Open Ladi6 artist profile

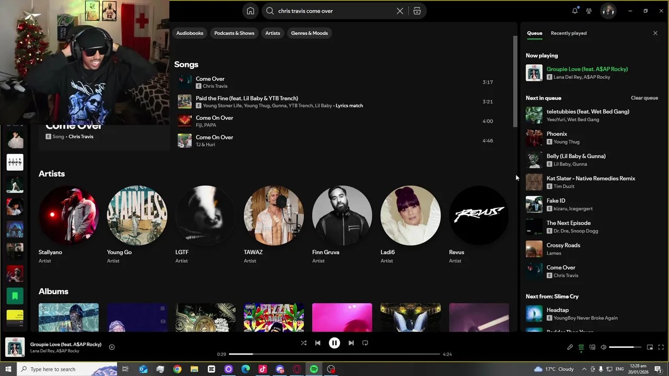(411, 225)
